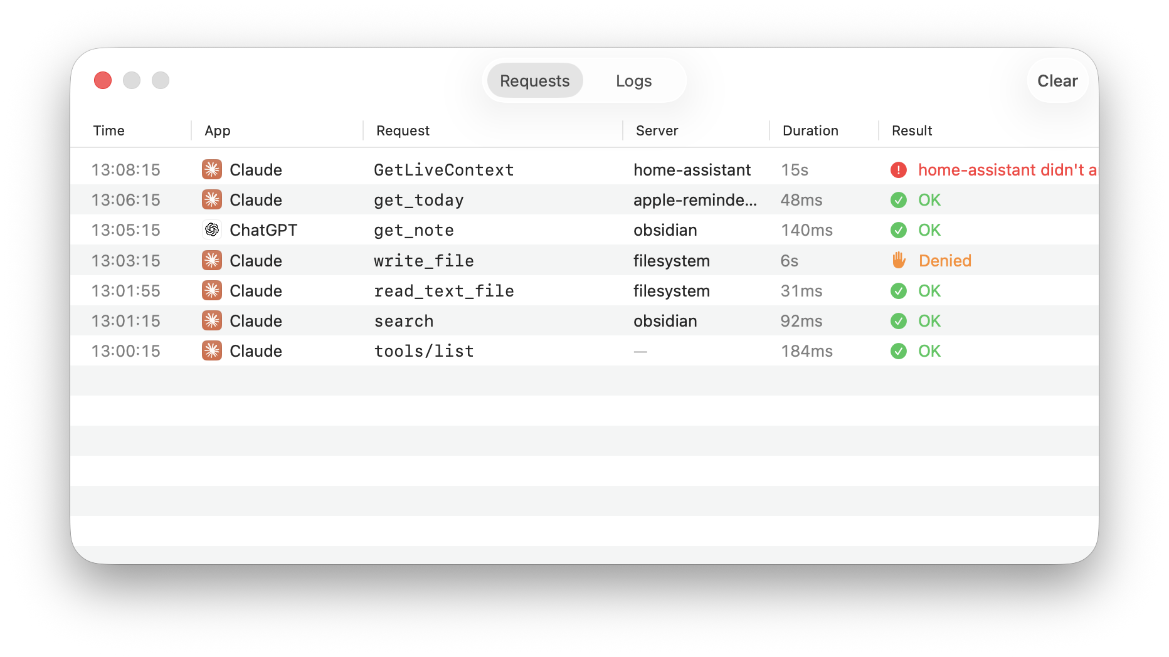
Task: Select the Requests tab
Action: click(535, 81)
